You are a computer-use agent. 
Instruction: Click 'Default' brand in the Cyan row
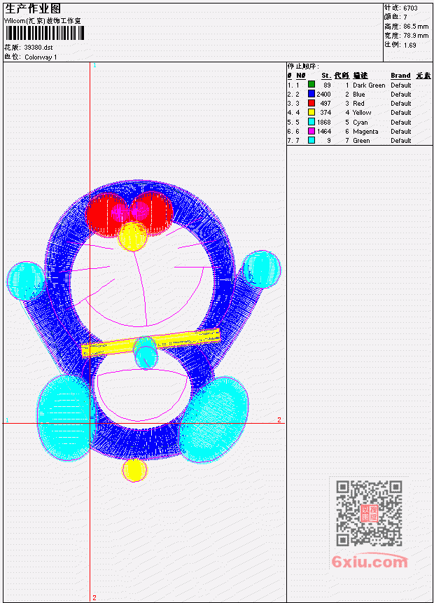pos(400,122)
